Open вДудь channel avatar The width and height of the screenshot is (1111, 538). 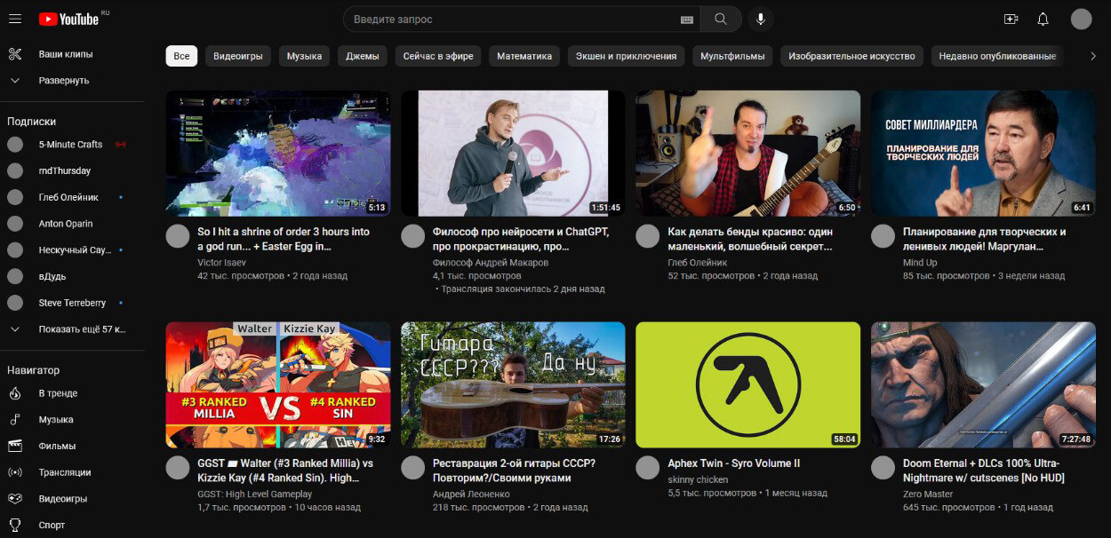pos(15,276)
